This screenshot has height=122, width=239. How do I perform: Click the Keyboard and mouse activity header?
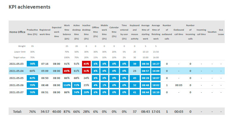(135, 32)
